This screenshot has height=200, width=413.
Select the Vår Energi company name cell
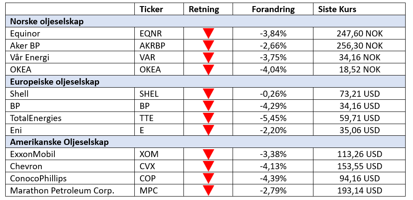click(30, 57)
